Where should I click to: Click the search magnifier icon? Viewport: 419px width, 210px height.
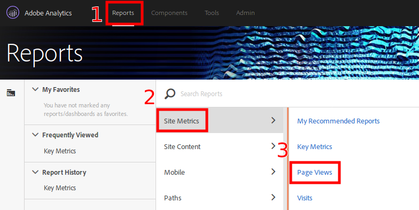170,94
